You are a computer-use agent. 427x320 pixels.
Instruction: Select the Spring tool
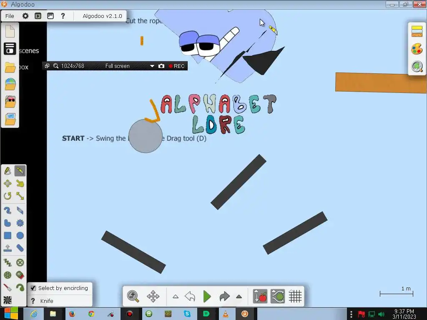tap(8, 262)
